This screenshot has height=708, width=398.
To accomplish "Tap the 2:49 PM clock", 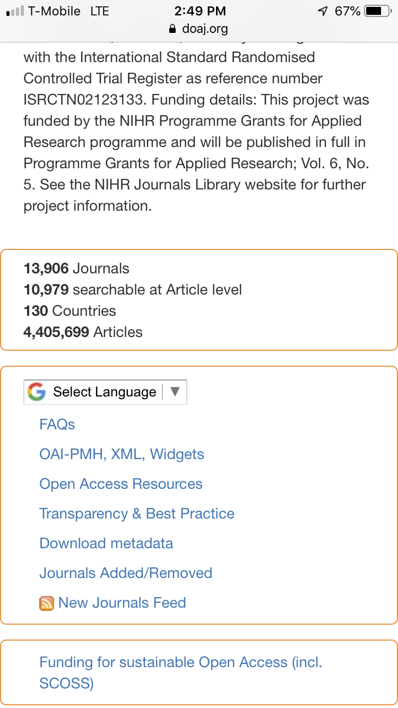I will pos(200,11).
